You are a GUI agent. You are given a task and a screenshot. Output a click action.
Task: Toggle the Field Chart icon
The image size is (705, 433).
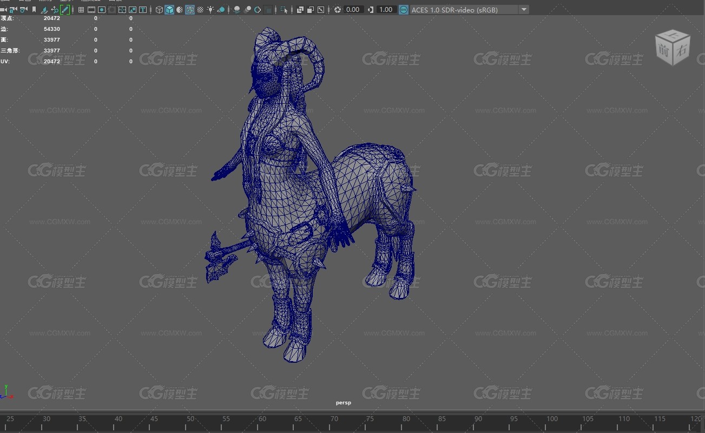pos(122,10)
